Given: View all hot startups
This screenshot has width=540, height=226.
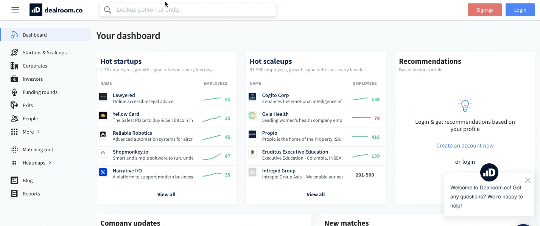Looking at the screenshot, I should point(167,194).
